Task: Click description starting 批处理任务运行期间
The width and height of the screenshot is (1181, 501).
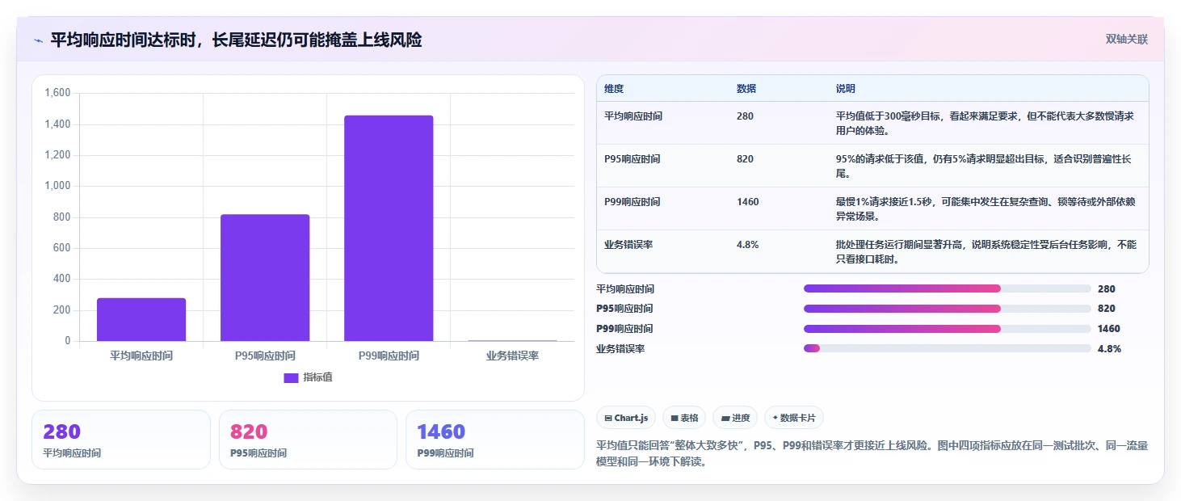Action: 986,252
